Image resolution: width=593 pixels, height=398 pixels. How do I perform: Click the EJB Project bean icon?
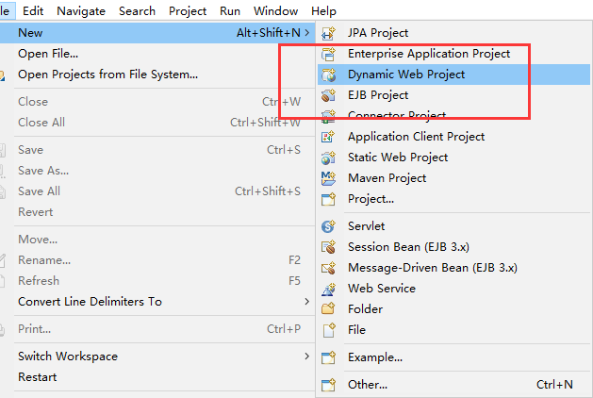pyautogui.click(x=328, y=95)
